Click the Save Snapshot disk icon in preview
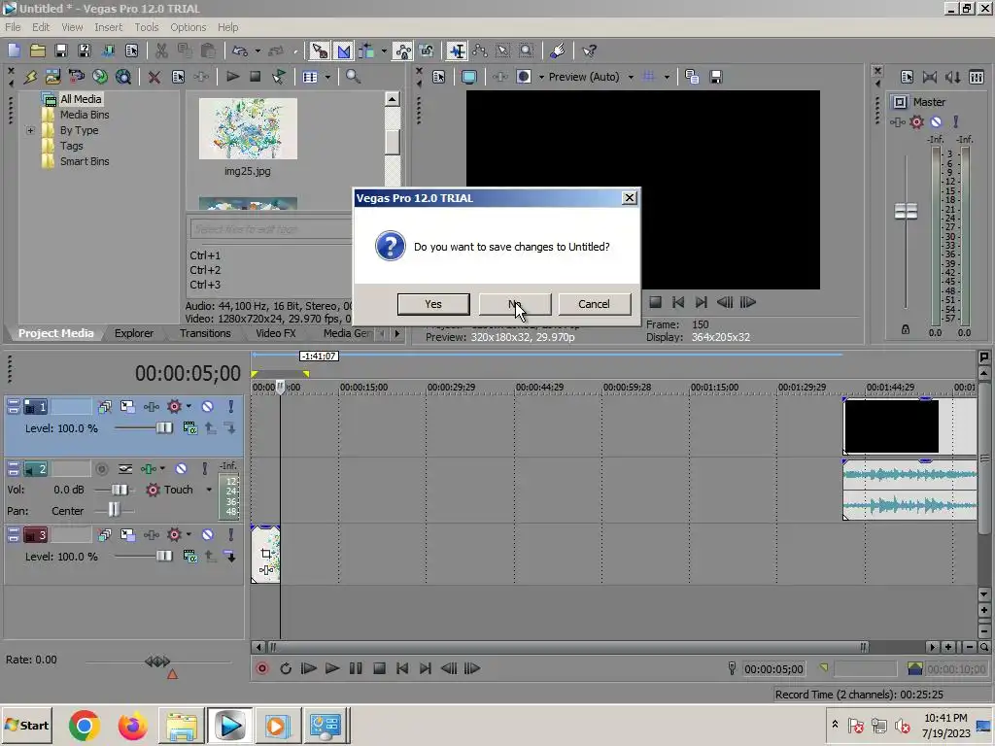 click(716, 77)
